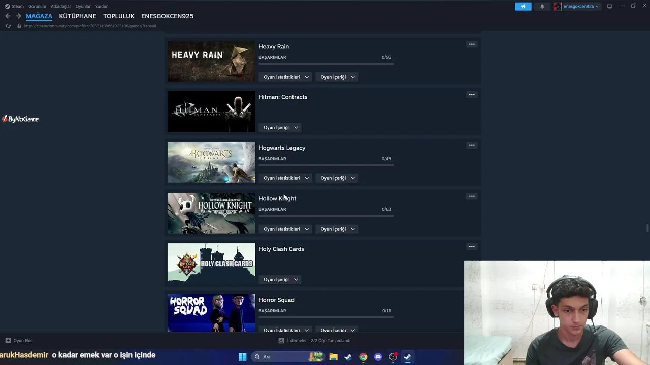
Task: Click the enesgokcen925 profile avatar
Action: (x=558, y=6)
